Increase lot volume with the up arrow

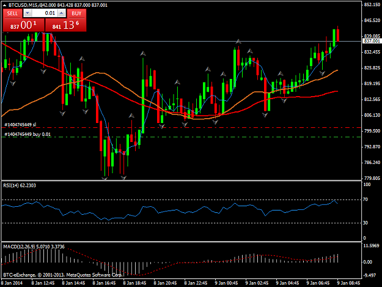click(x=62, y=13)
